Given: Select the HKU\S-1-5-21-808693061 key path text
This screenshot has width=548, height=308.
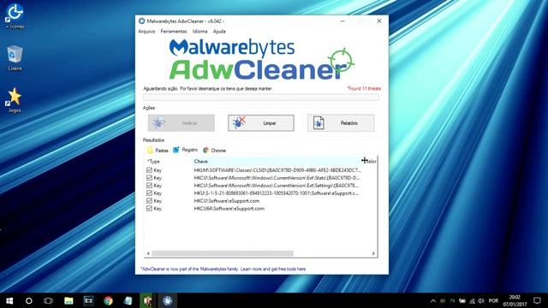Looking at the screenshot, I should (x=276, y=193).
